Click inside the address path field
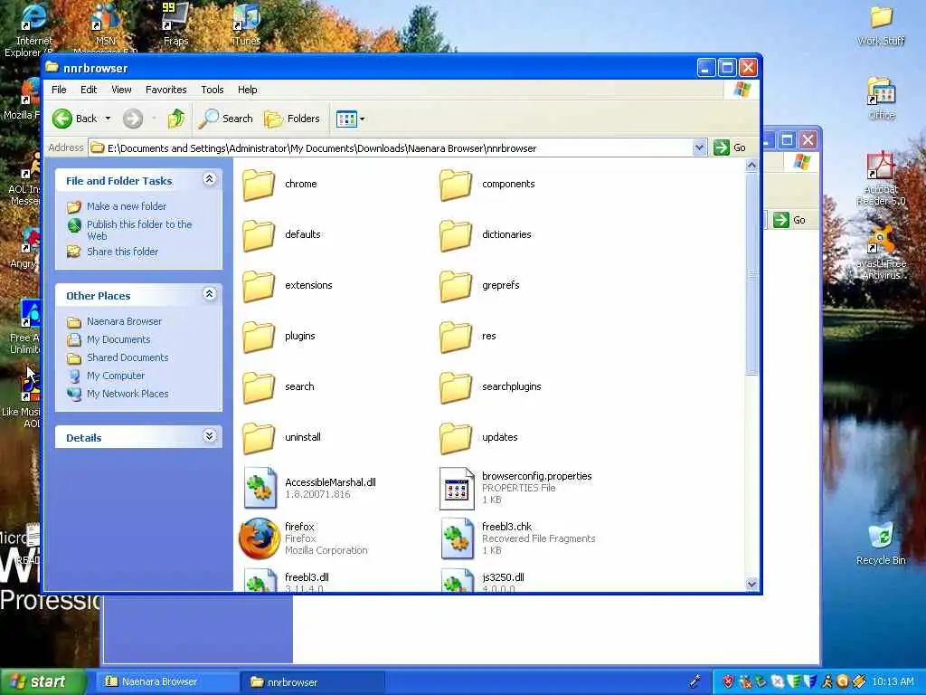 (x=390, y=148)
